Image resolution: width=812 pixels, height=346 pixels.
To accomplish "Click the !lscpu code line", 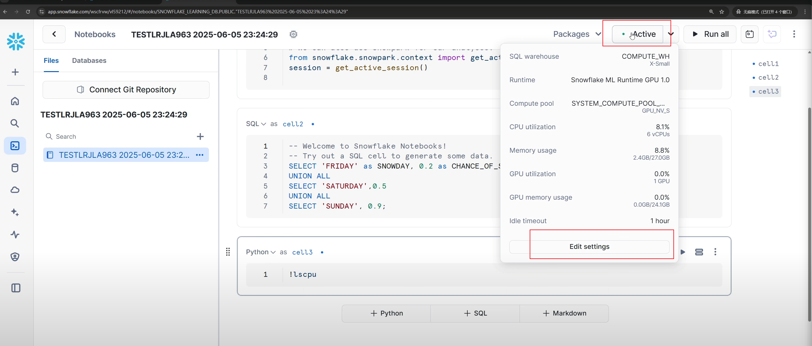I will point(302,274).
